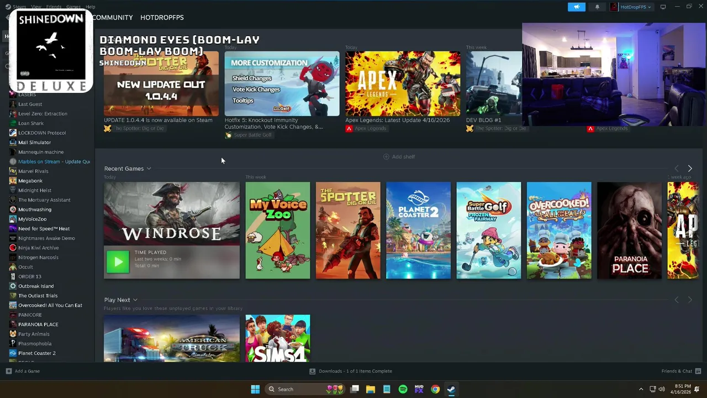Click the Windows Start button

pos(255,389)
